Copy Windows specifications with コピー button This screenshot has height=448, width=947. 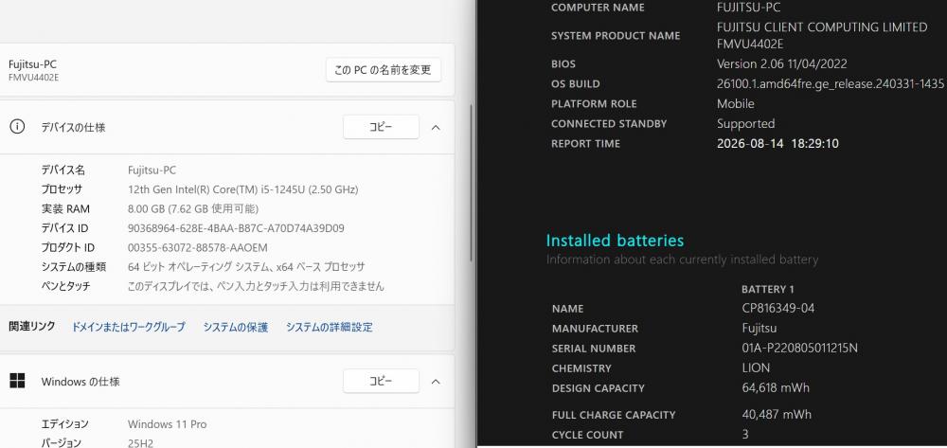[381, 381]
